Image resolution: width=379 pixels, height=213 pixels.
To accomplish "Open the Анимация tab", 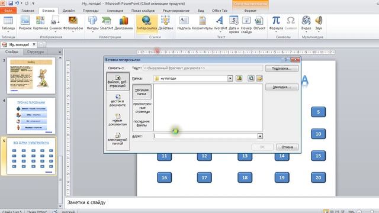I will coord(115,11).
